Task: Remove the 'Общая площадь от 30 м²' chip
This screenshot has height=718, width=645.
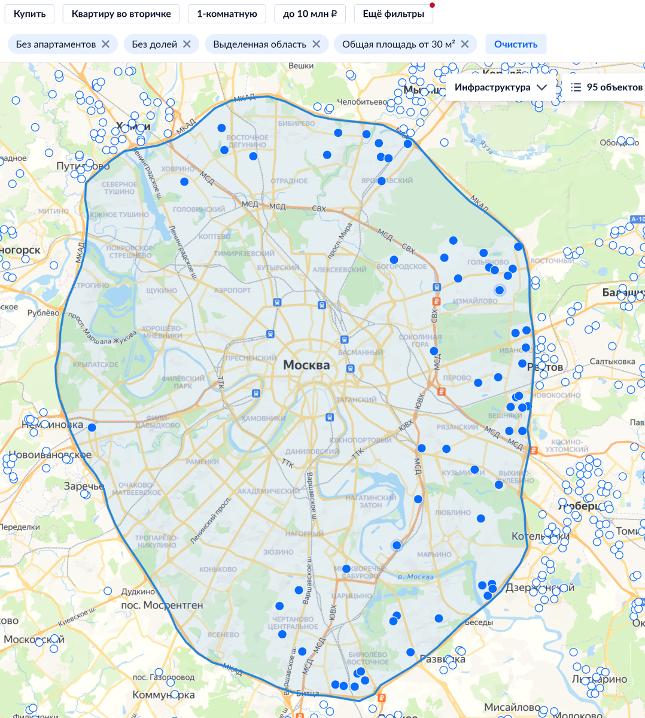Action: [x=464, y=44]
